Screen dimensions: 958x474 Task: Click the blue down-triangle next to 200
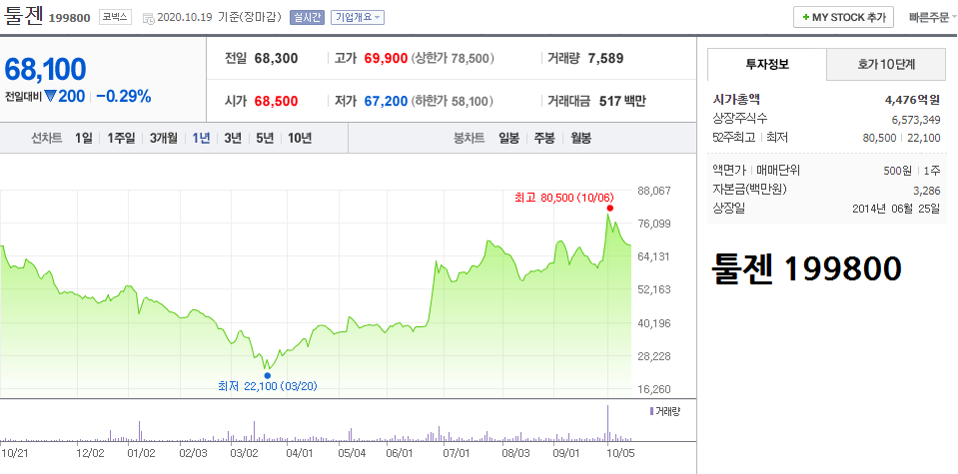click(50, 97)
